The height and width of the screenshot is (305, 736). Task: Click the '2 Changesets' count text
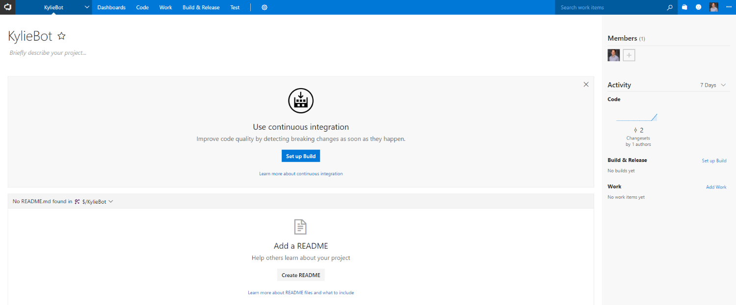click(638, 134)
